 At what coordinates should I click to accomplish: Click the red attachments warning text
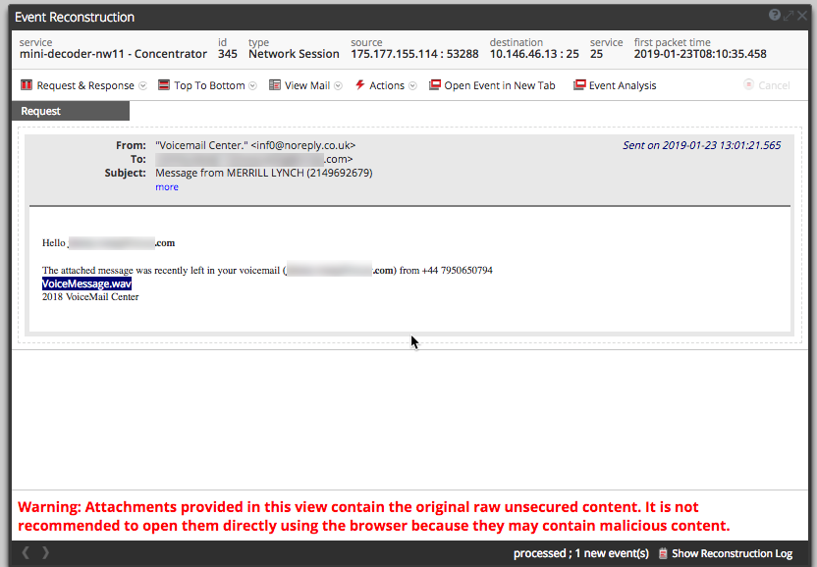tap(373, 516)
